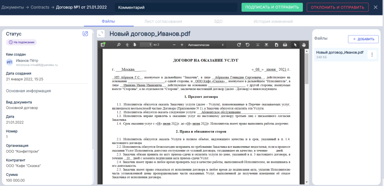Toggle the PDF viewer sidebar
The image size is (384, 186).
103,45
